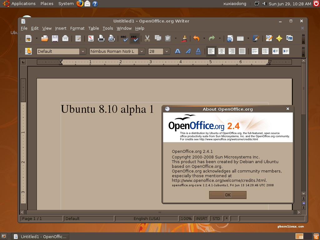
Task: Click the Undo arrow icon
Action: point(196,38)
